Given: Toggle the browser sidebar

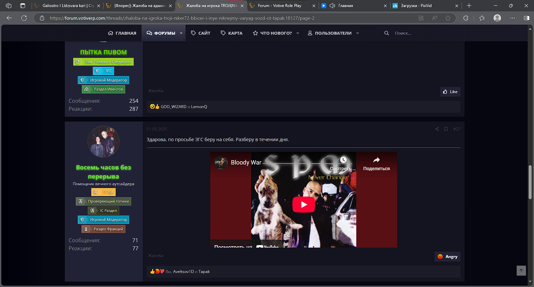Looking at the screenshot, I should [x=527, y=18].
